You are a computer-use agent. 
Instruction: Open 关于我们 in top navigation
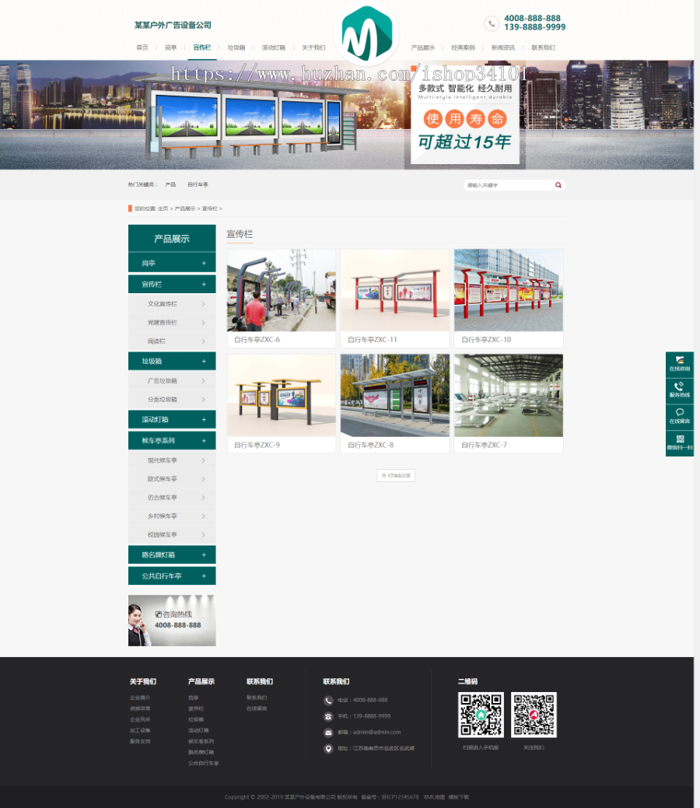pyautogui.click(x=313, y=47)
